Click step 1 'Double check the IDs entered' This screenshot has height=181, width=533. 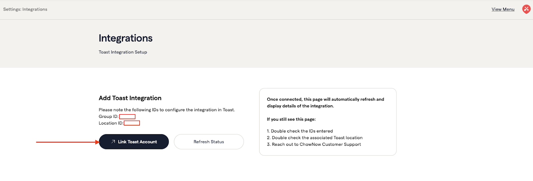[300, 131]
